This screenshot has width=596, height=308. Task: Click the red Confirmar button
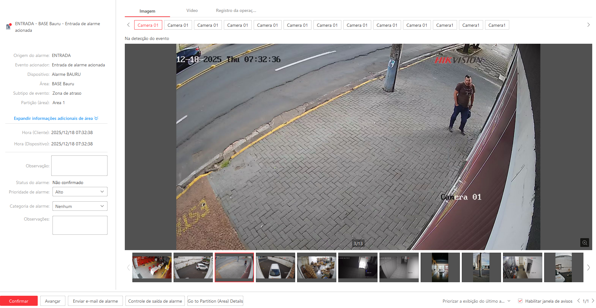[x=19, y=301]
